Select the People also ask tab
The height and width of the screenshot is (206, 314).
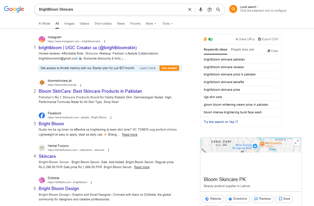(x=242, y=50)
